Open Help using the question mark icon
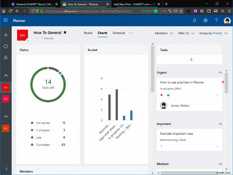233x175 pixels. point(216,20)
